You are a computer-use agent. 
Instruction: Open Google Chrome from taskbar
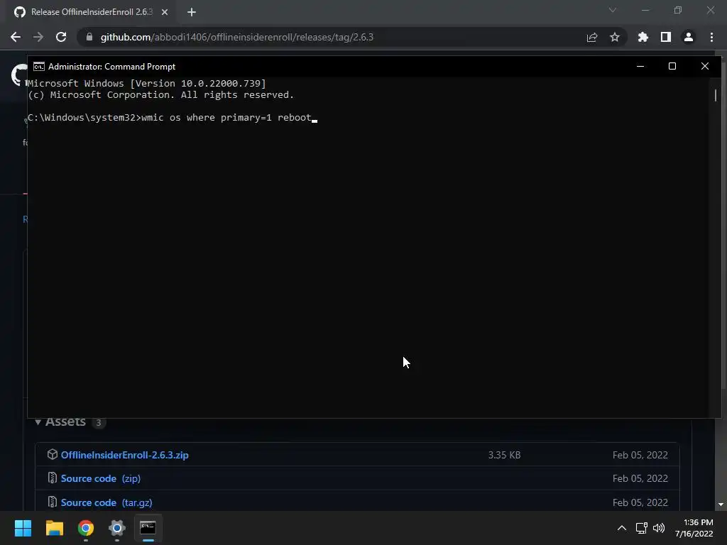tap(86, 528)
